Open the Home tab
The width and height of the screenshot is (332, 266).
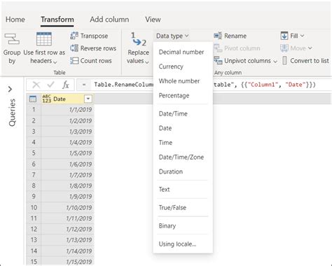pyautogui.click(x=15, y=20)
